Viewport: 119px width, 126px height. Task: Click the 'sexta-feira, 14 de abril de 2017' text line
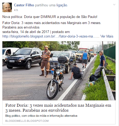[26, 32]
